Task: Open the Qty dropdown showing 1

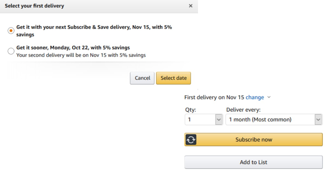Action: [200, 120]
